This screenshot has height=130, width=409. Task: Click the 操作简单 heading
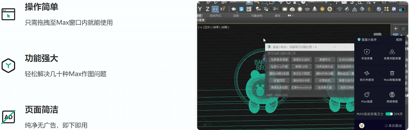click(41, 7)
